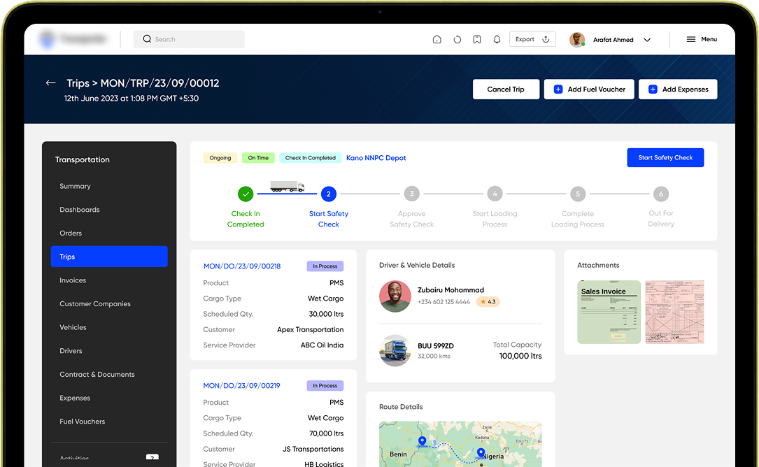Focus the Search input field
759x467 pixels.
[189, 39]
